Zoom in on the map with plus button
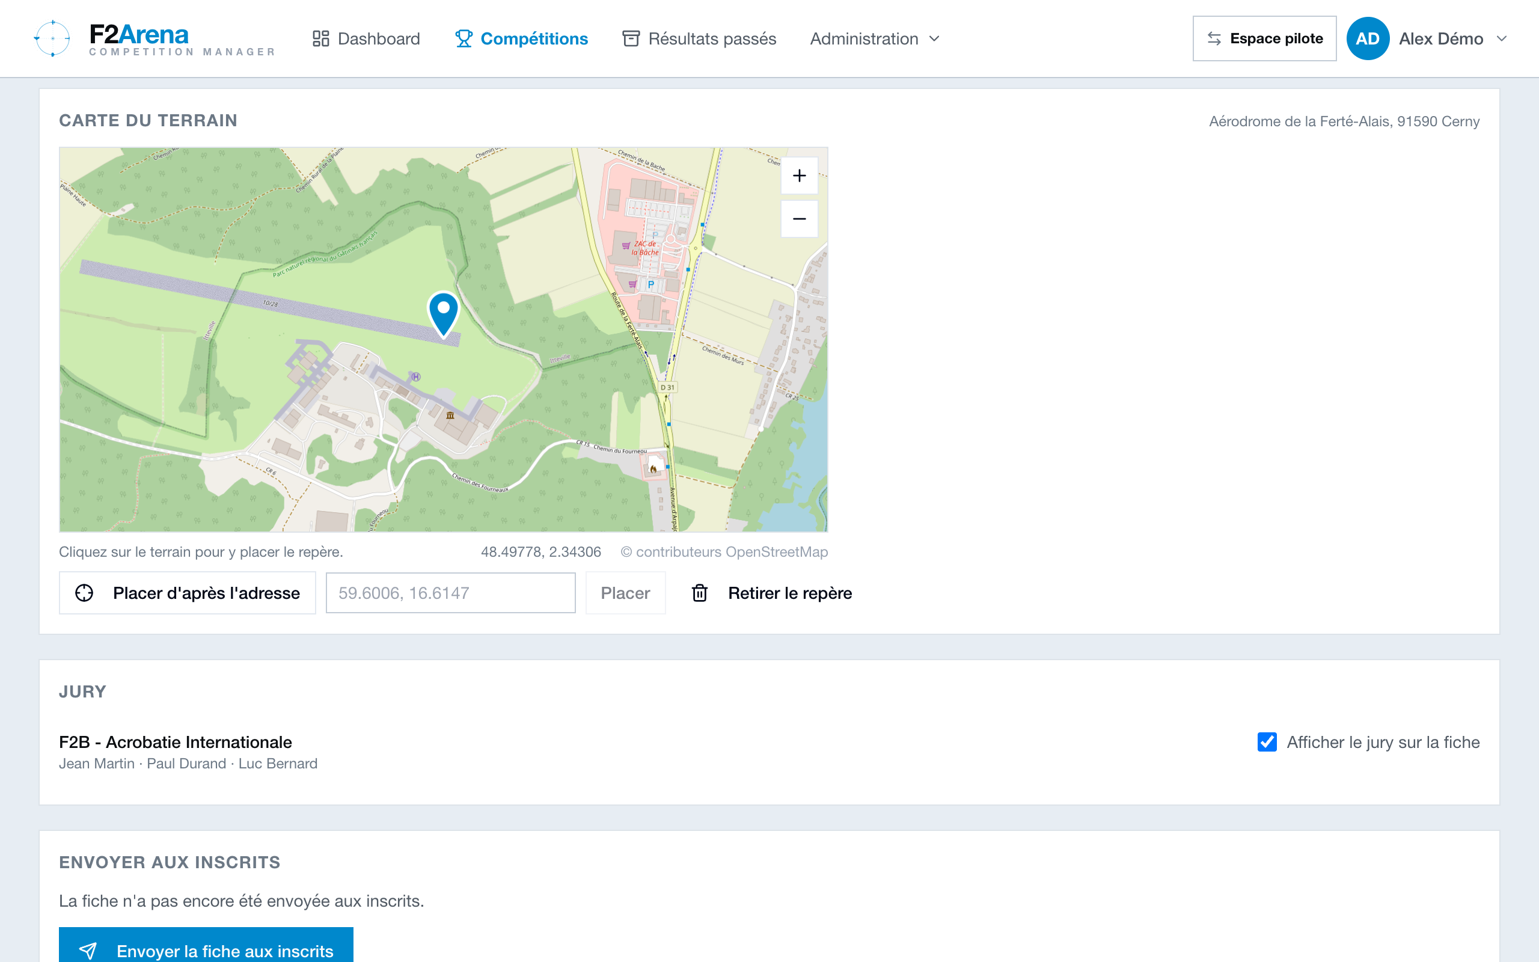1539x962 pixels. pyautogui.click(x=800, y=176)
